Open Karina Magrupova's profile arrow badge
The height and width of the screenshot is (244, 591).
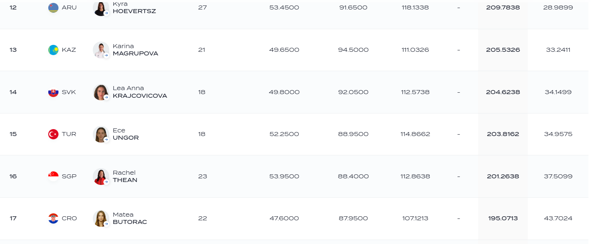106,55
